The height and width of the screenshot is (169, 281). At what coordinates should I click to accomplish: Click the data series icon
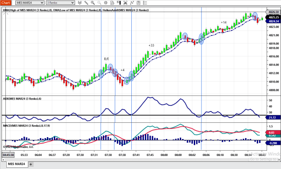coord(125,3)
